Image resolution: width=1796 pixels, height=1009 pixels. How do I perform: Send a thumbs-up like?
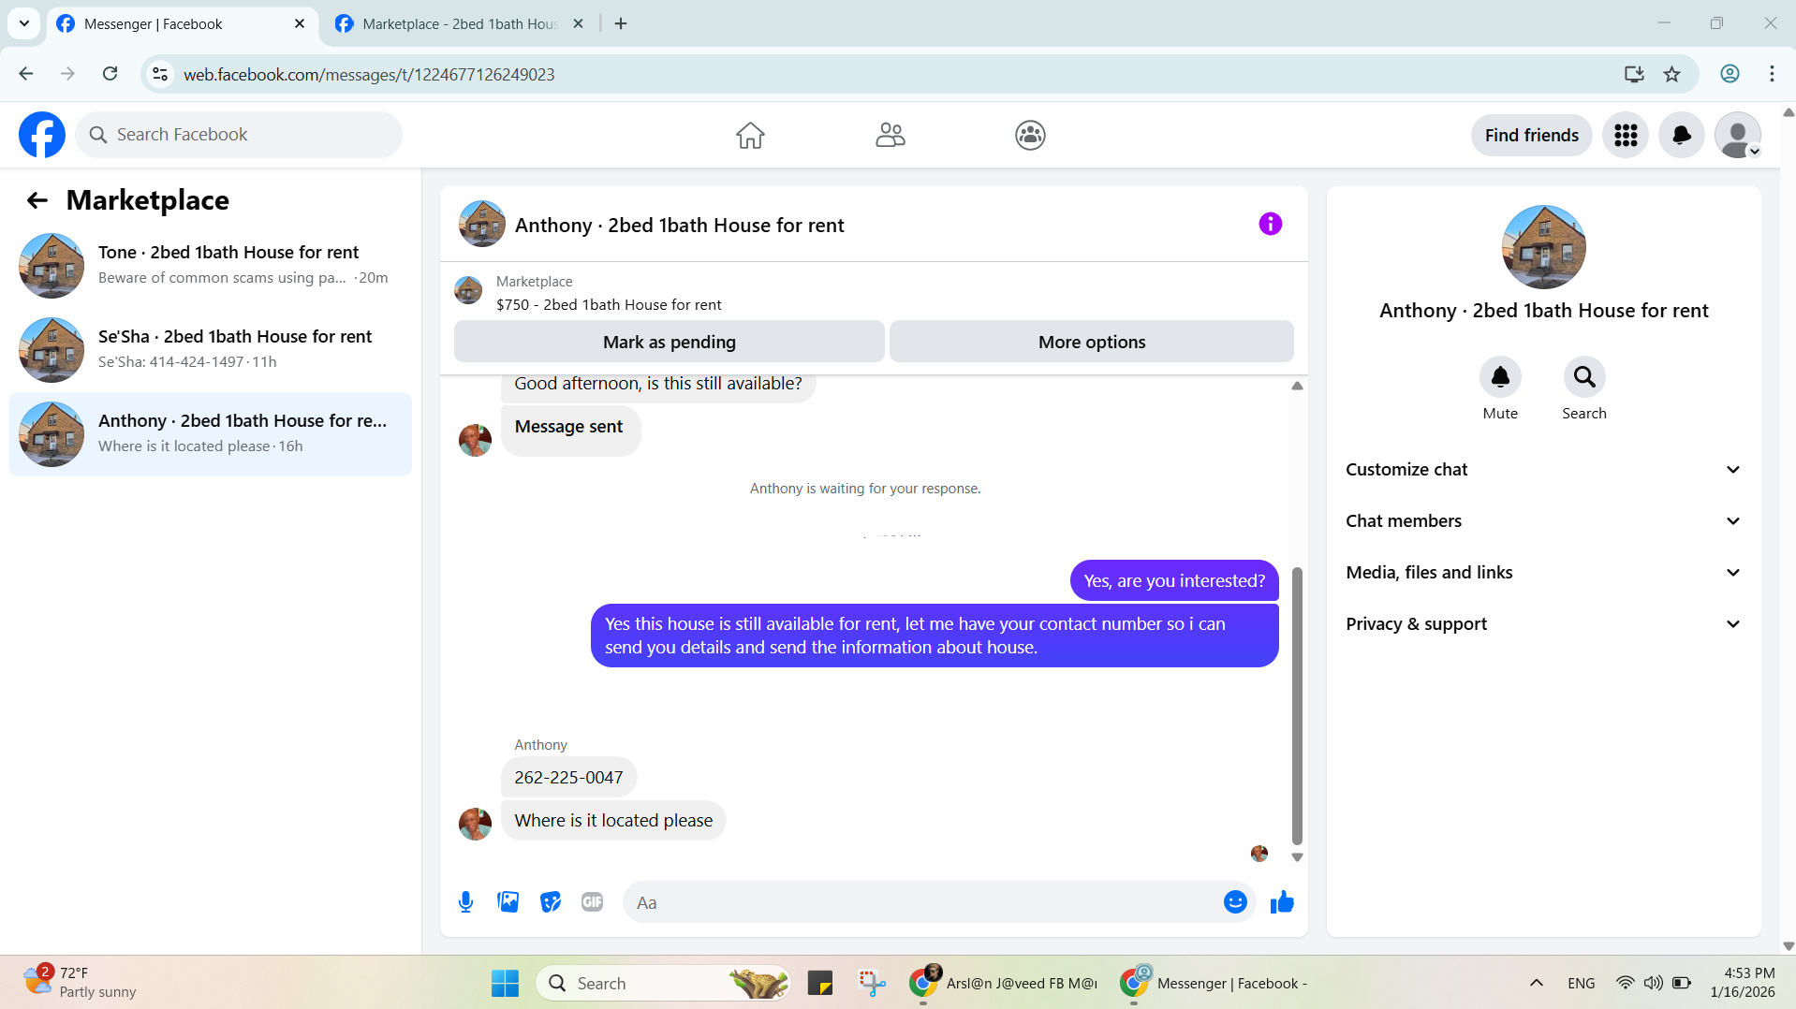1282,902
